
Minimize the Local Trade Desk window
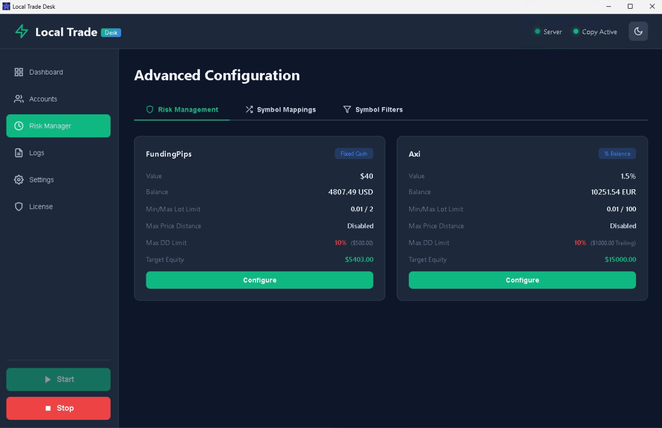tap(608, 6)
